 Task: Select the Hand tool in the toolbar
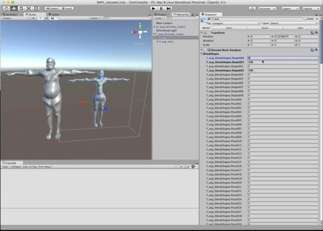[6, 8]
